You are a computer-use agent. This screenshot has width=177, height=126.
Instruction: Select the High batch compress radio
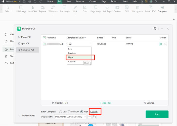point(82,112)
